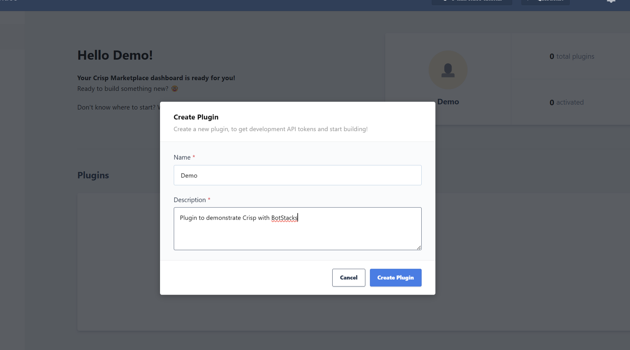Click inside the Description text area
Screen dimensions: 630x350
coord(297,229)
